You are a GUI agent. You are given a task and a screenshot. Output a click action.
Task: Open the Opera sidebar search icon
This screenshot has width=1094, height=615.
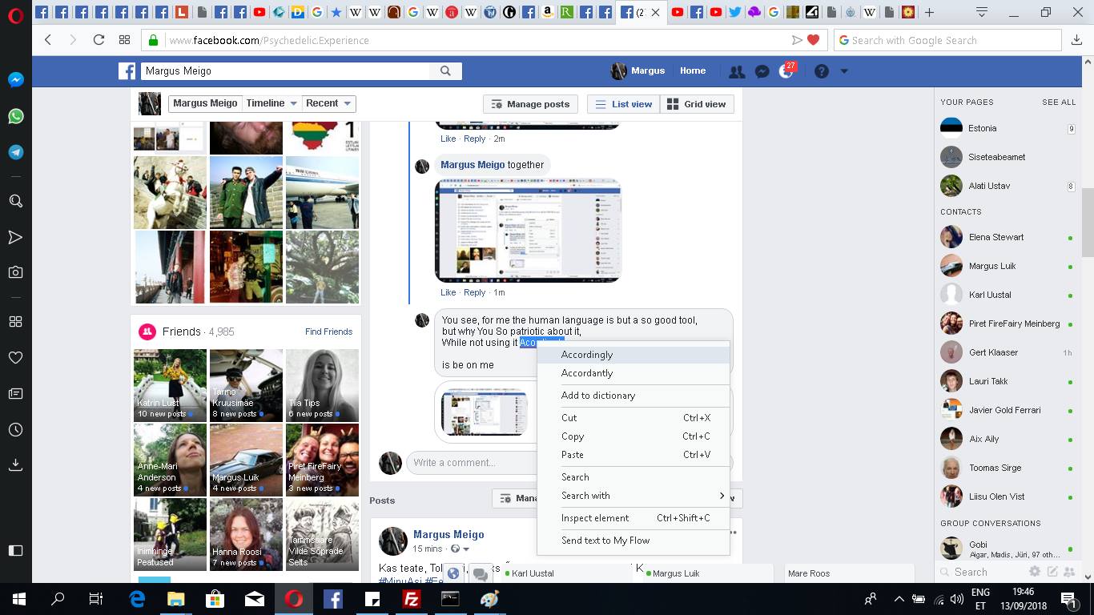coord(15,201)
